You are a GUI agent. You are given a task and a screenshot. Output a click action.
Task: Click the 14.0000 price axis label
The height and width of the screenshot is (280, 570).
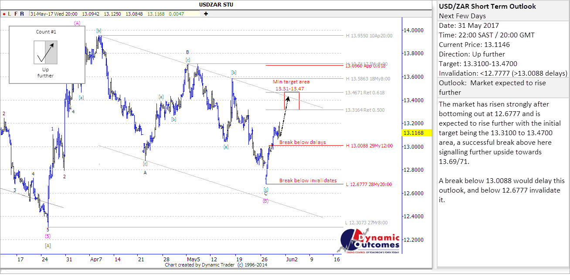(x=414, y=30)
